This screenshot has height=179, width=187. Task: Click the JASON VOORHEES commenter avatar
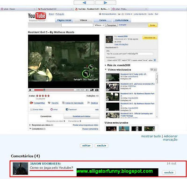point(21,169)
